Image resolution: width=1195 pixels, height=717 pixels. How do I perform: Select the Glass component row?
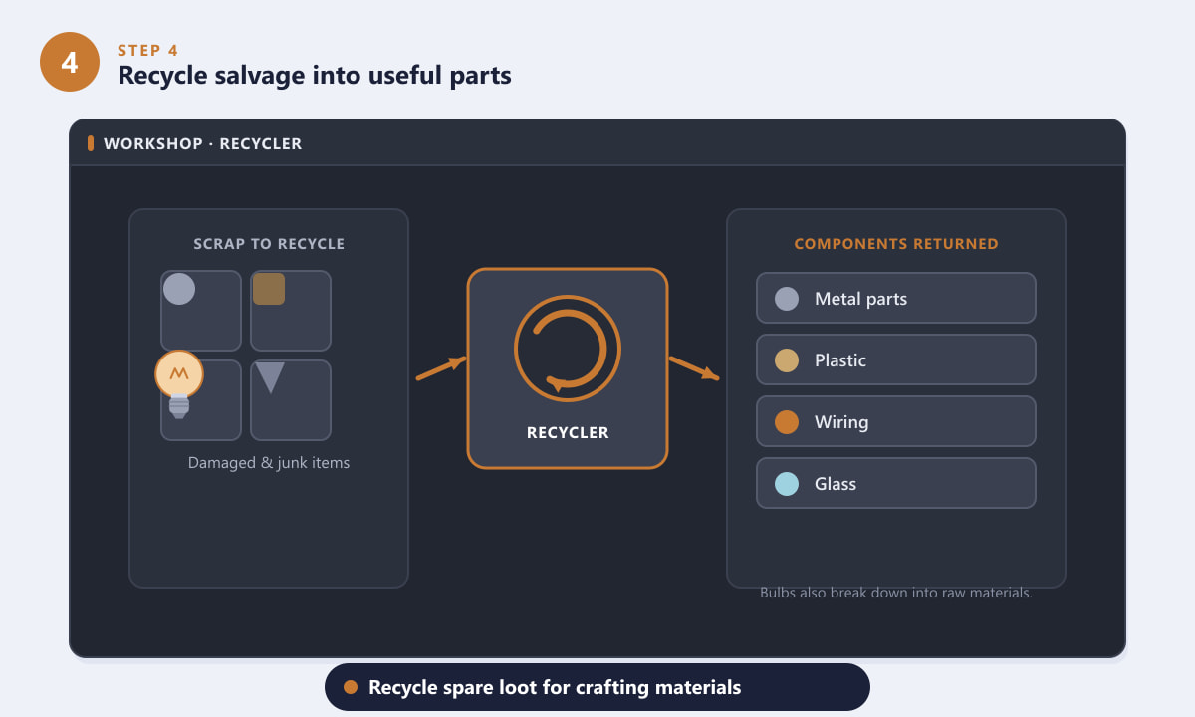point(896,484)
